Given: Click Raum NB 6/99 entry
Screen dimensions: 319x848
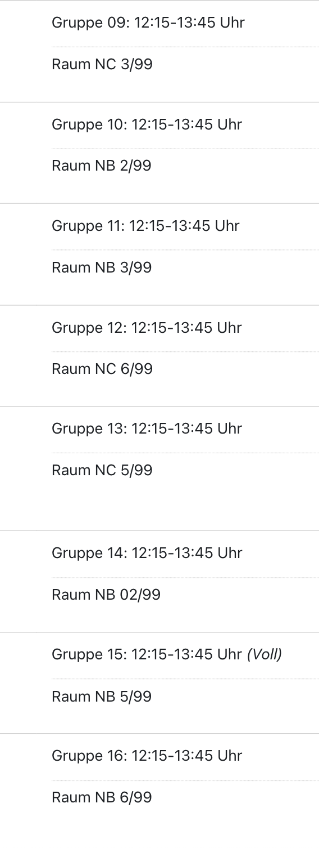Looking at the screenshot, I should (x=102, y=797).
